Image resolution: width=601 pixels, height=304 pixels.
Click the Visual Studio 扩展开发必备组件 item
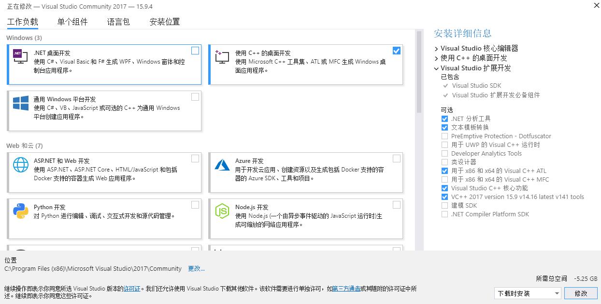pyautogui.click(x=496, y=95)
